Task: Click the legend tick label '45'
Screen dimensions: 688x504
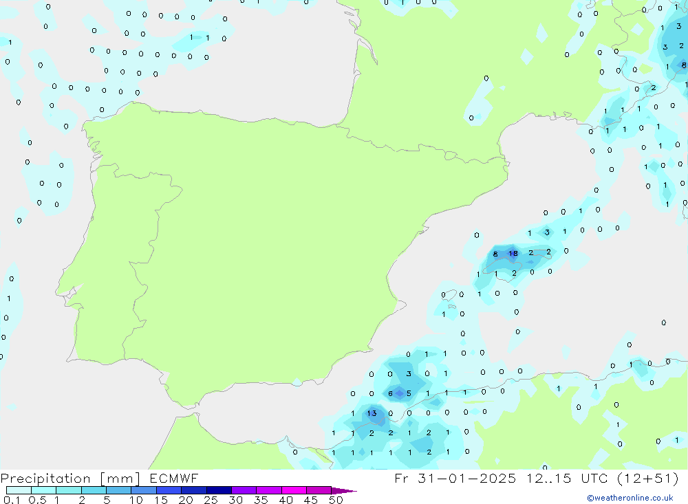Action: coord(311,500)
